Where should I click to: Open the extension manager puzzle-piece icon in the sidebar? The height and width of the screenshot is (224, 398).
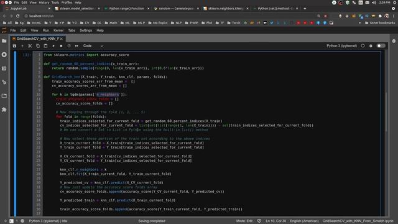click(x=4, y=110)
